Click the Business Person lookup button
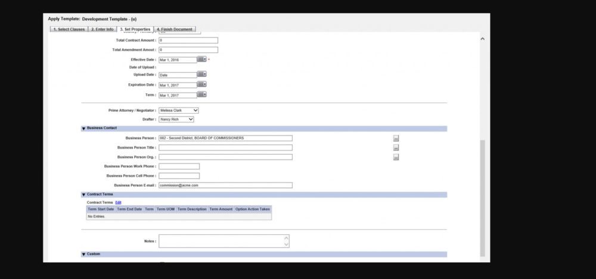 [396, 138]
